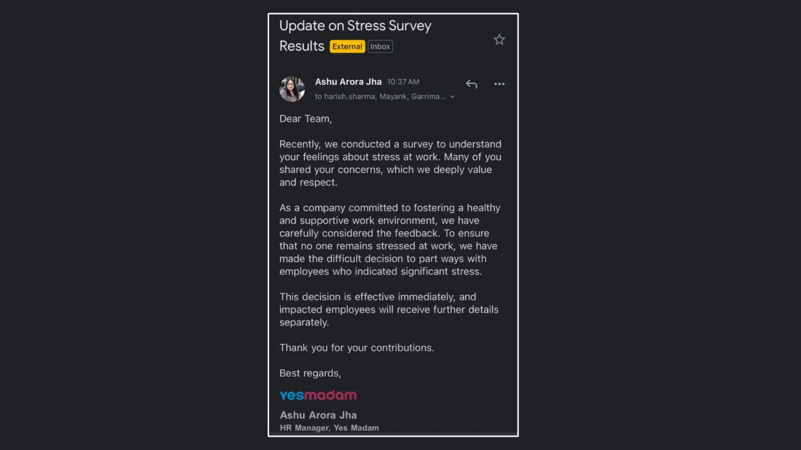Click the Best regards closing line

pyautogui.click(x=310, y=373)
